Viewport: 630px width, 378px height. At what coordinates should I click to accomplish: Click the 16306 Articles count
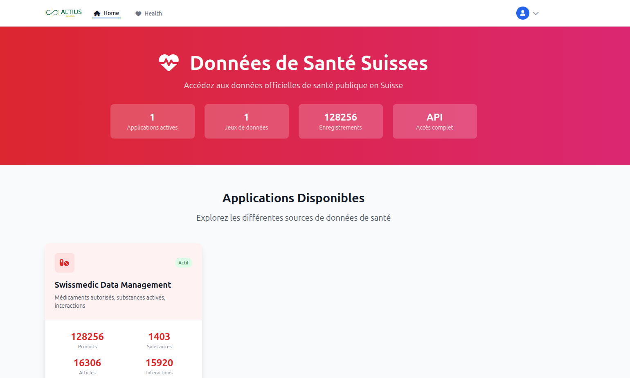coord(87,363)
